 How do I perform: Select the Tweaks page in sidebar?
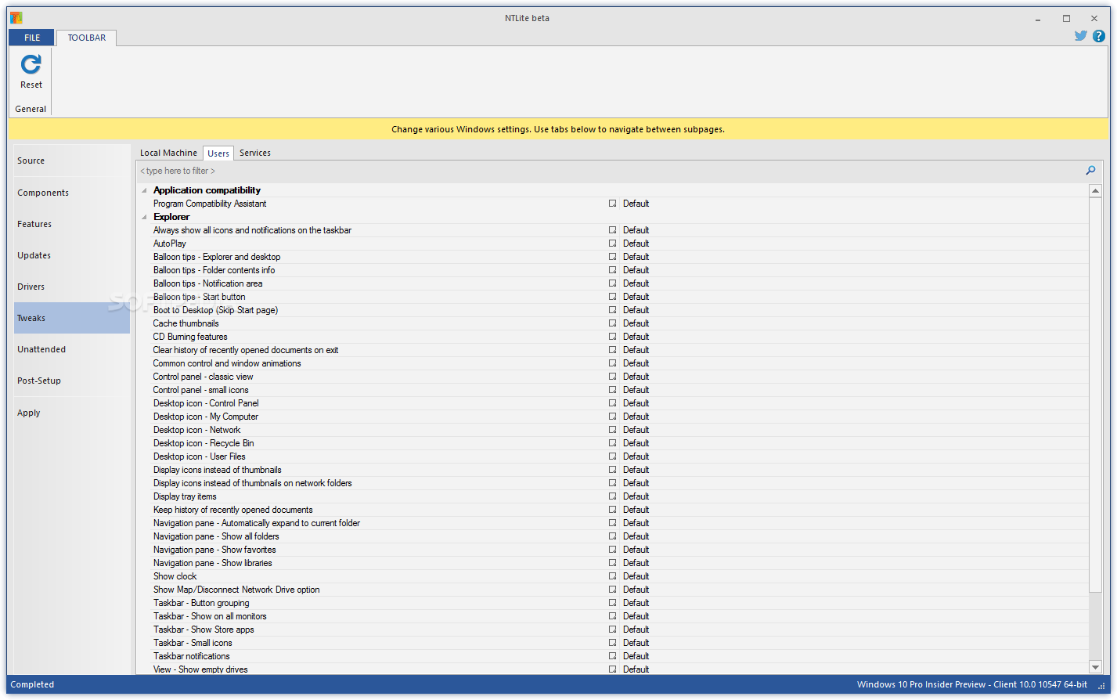click(x=71, y=318)
